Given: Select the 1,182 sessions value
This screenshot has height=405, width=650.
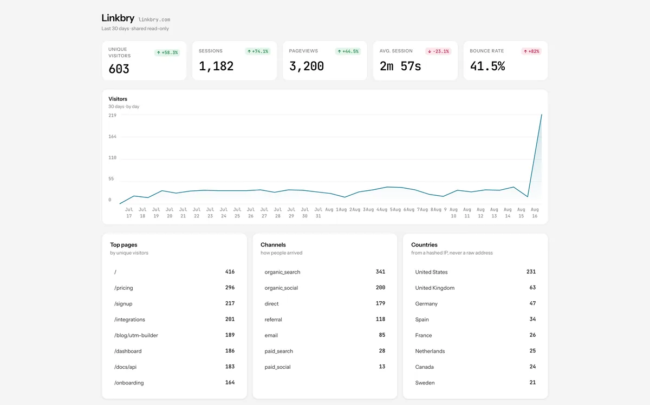Looking at the screenshot, I should [x=216, y=66].
